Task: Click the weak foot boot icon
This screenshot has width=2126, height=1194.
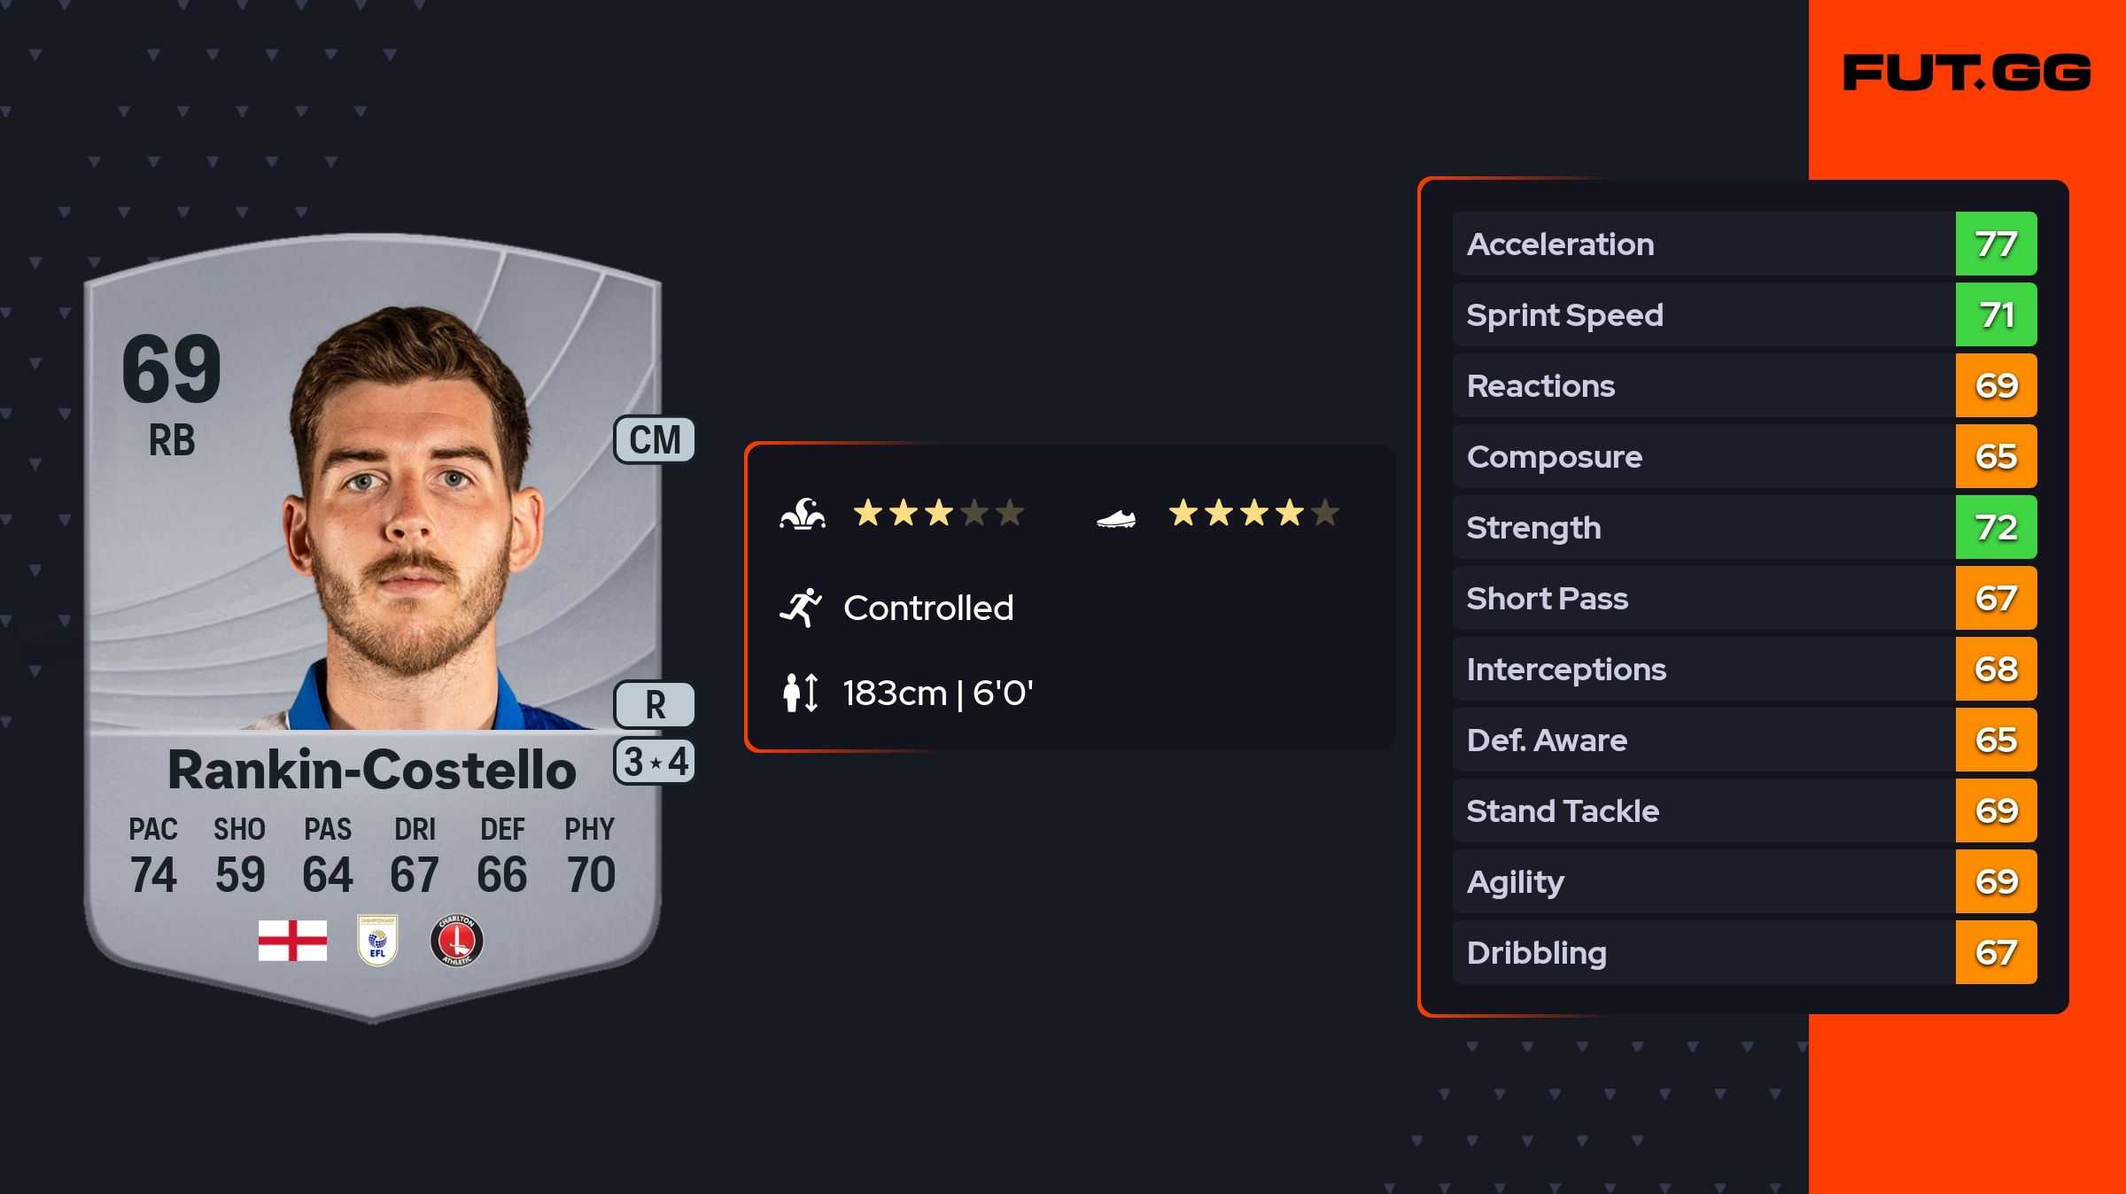Action: click(x=1116, y=518)
